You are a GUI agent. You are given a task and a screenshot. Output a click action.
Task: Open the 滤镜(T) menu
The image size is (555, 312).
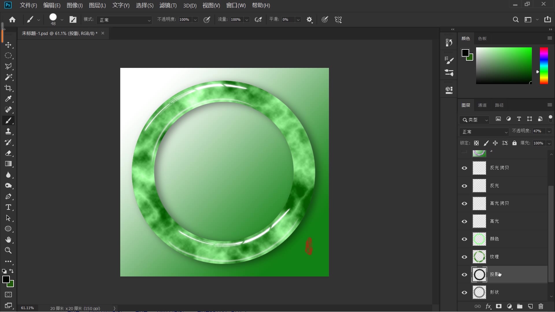point(168,5)
